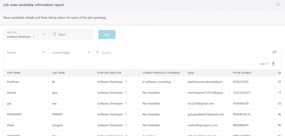Open the Source filter dropdown
The width and height of the screenshot is (285, 136).
pyautogui.click(x=26, y=52)
